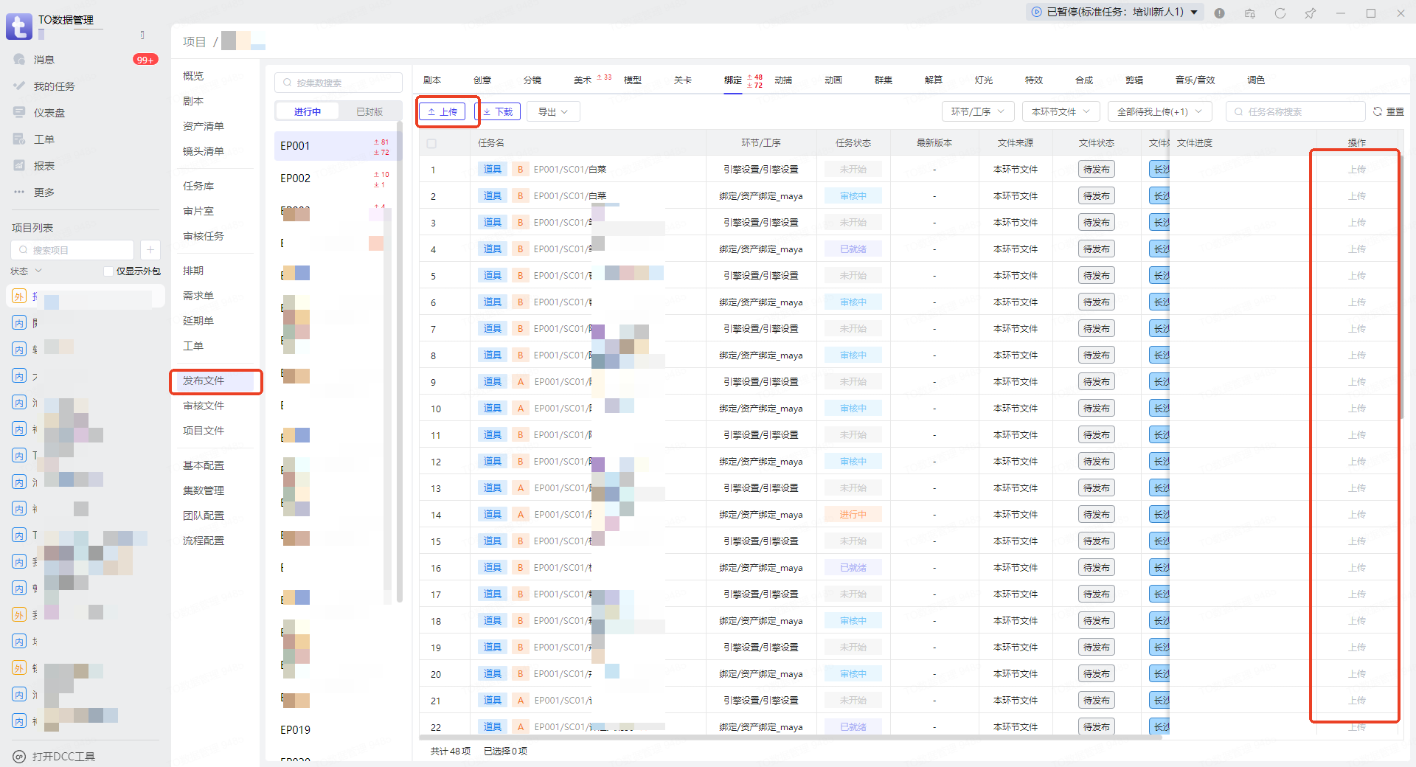The height and width of the screenshot is (767, 1416).
Task: Click the refresh icon in title bar
Action: [1280, 13]
